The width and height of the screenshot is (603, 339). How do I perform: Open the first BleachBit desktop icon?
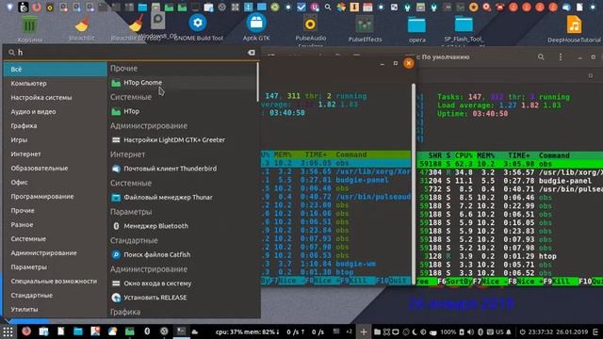coord(82,27)
